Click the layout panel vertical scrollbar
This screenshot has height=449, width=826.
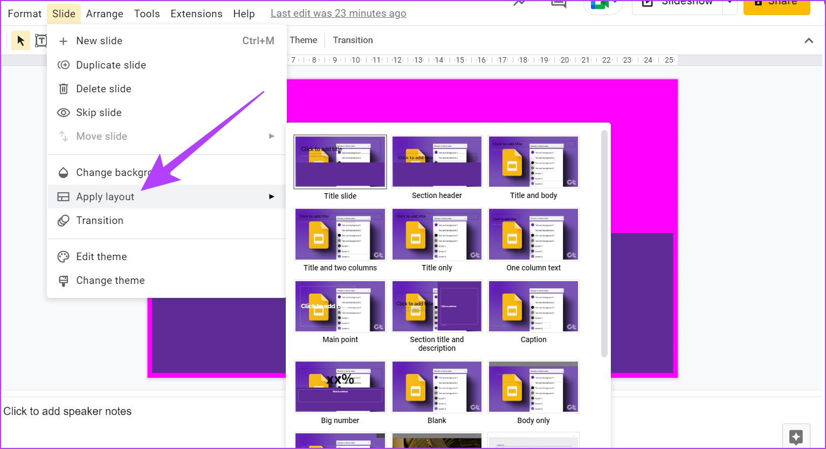[x=604, y=243]
